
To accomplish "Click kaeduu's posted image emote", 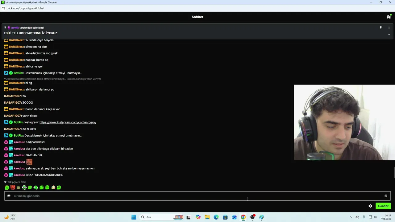I will click(29, 162).
